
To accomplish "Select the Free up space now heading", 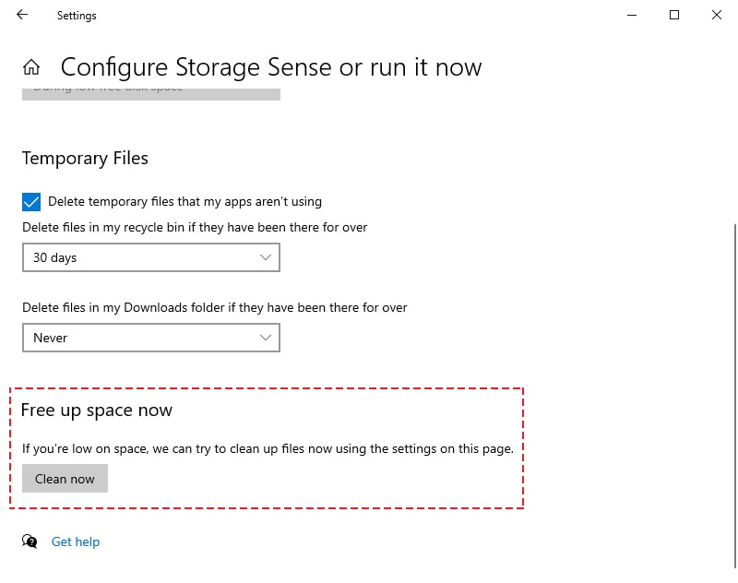I will pyautogui.click(x=96, y=410).
